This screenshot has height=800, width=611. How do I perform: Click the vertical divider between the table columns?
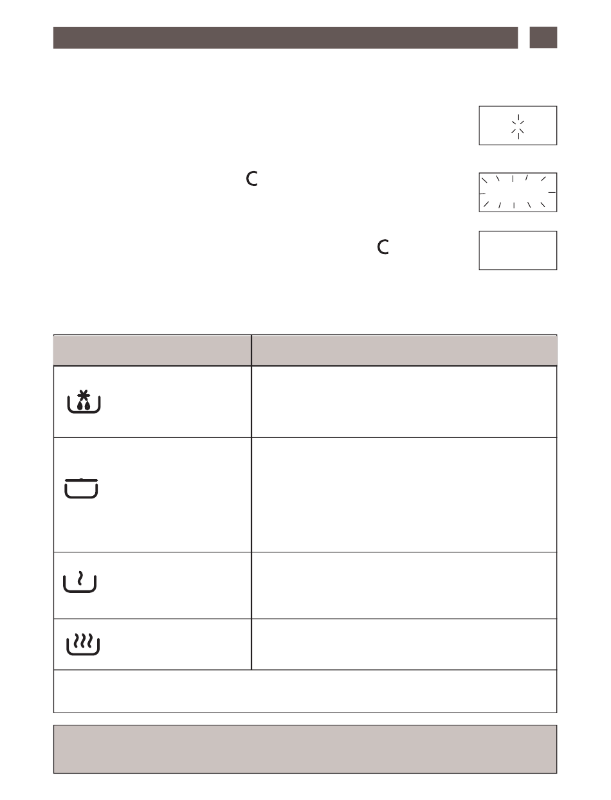click(251, 502)
